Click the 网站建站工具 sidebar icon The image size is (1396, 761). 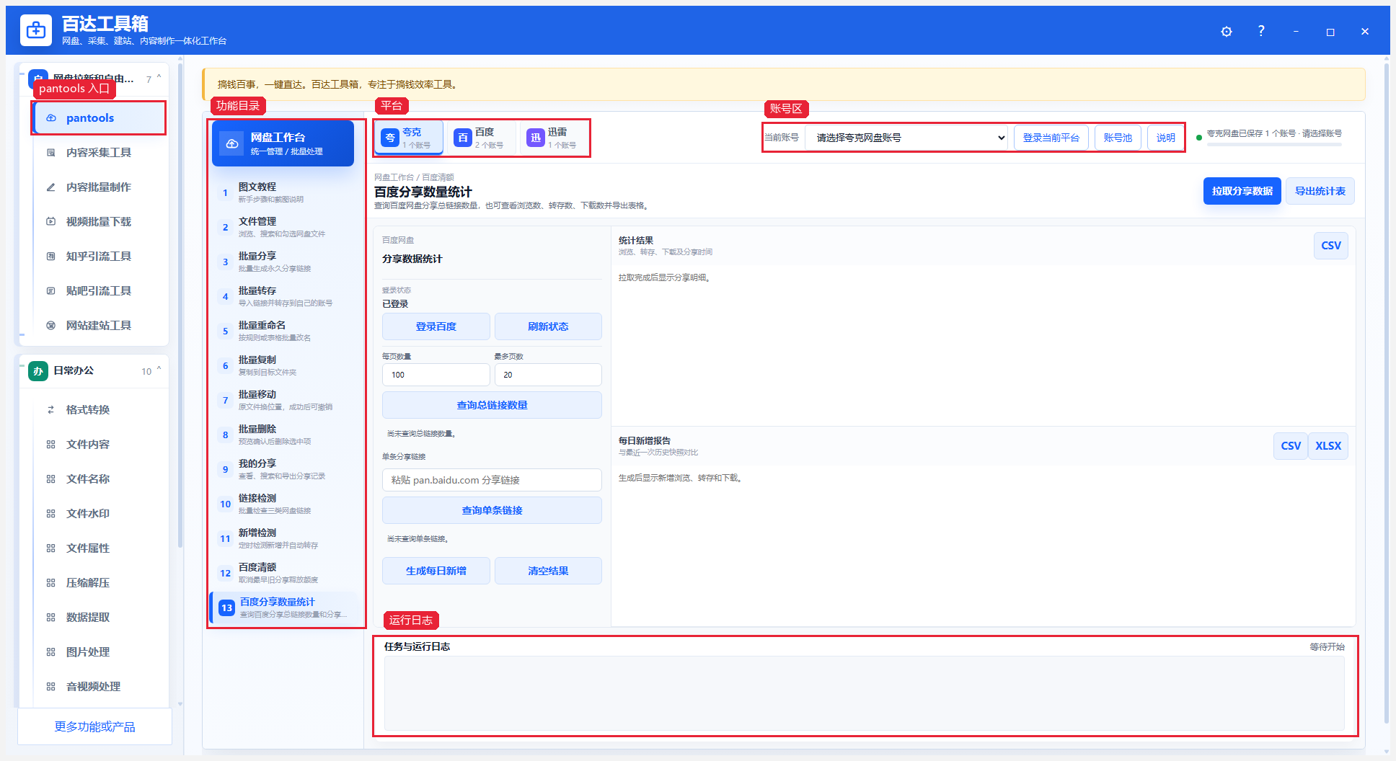pyautogui.click(x=51, y=326)
